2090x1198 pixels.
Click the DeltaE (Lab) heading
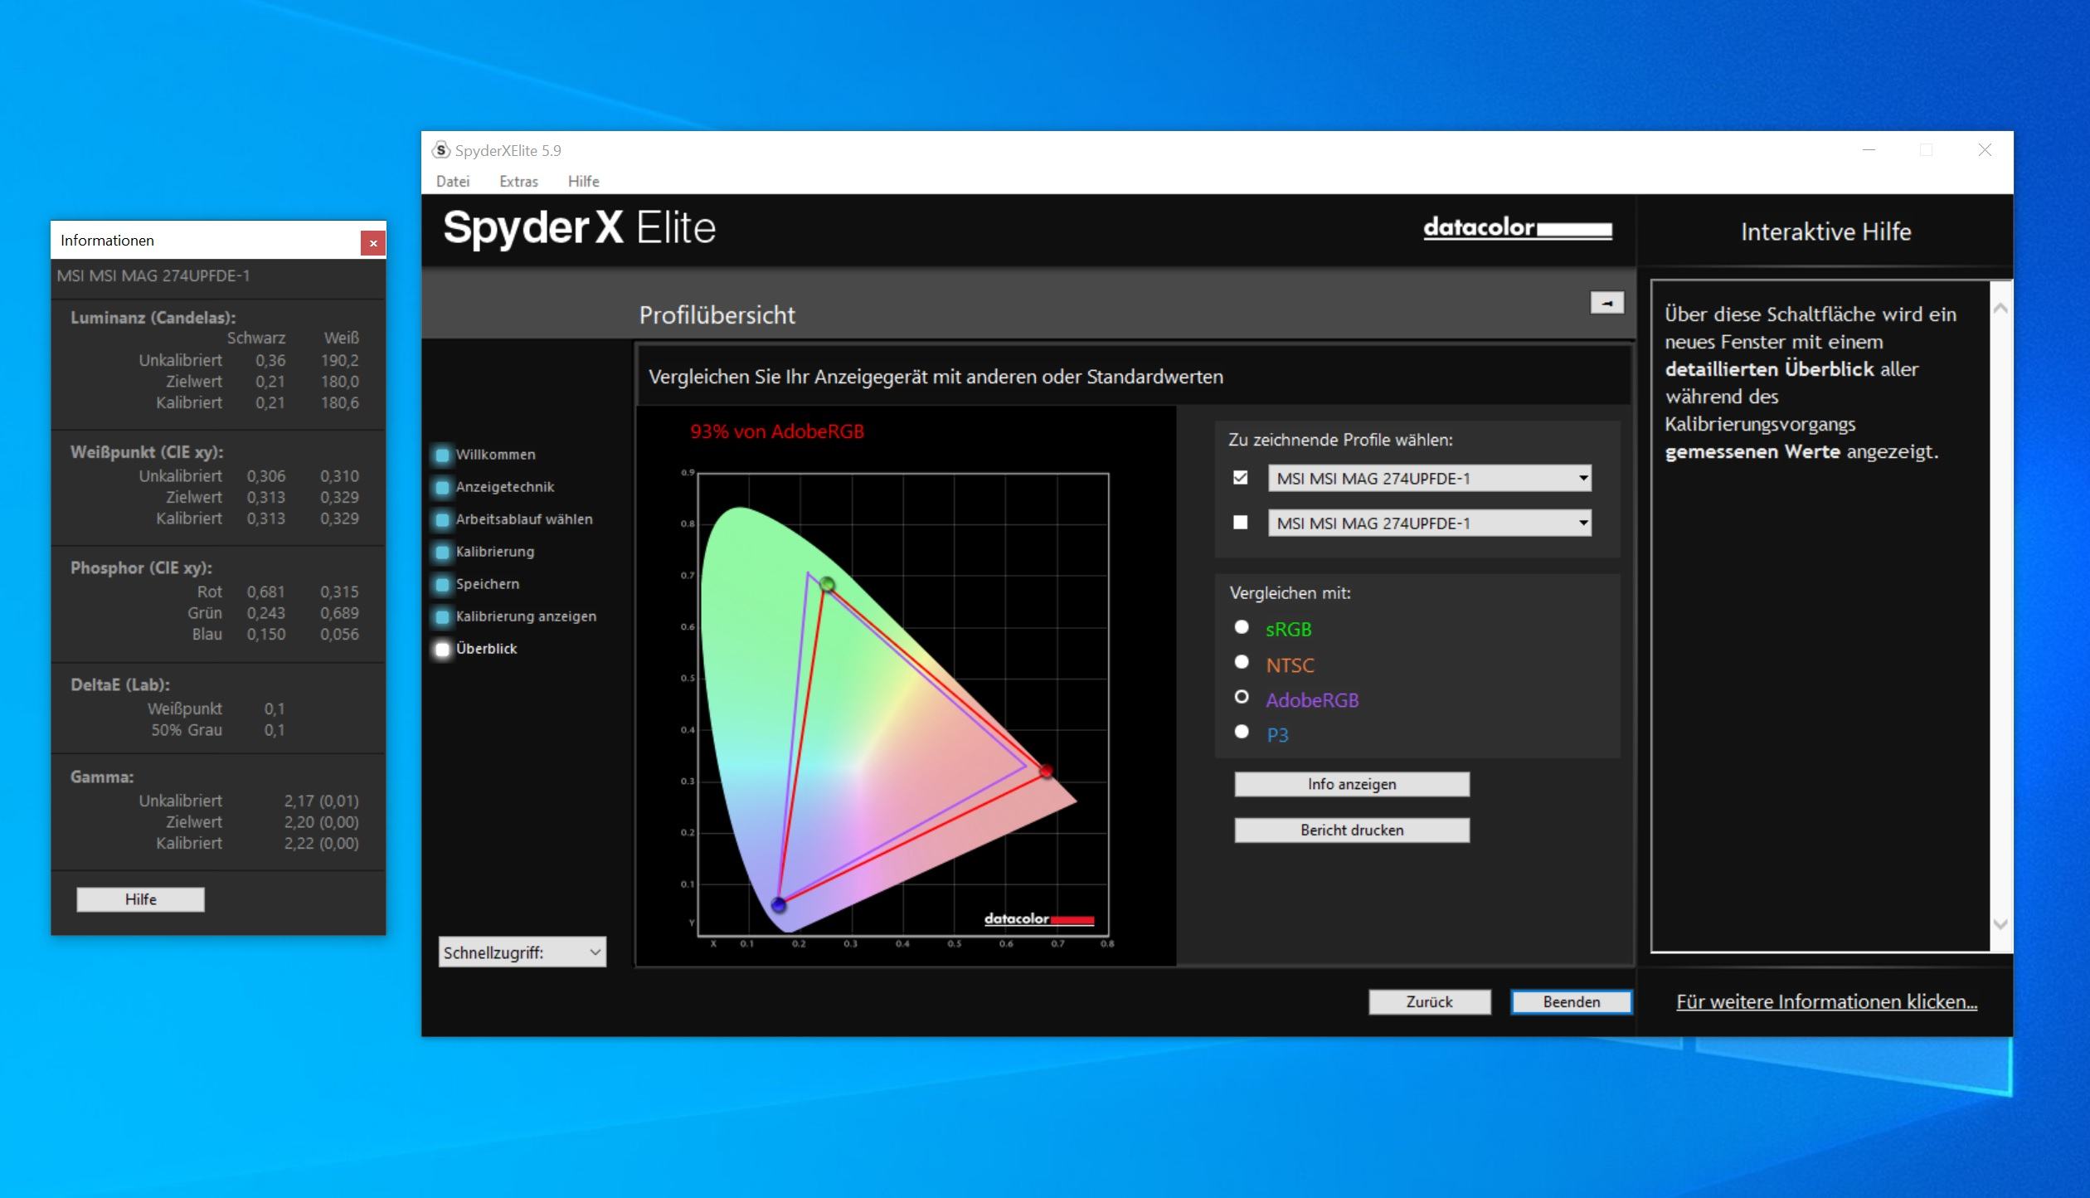119,684
